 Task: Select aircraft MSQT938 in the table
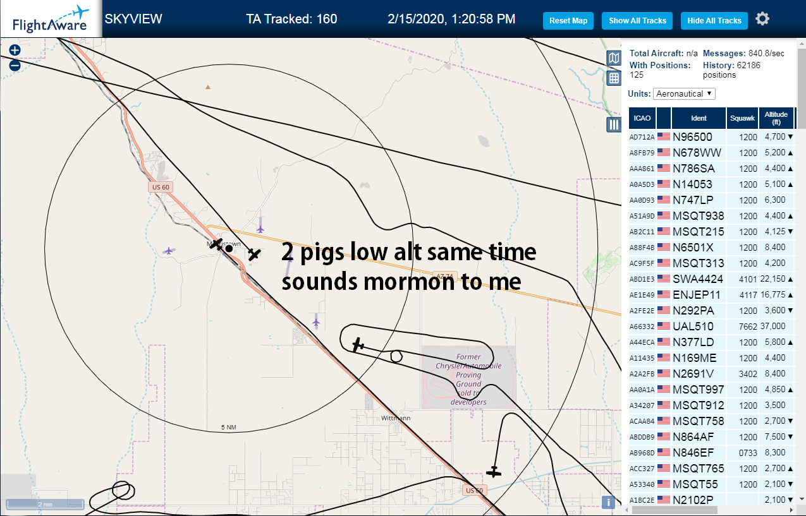pyautogui.click(x=712, y=215)
